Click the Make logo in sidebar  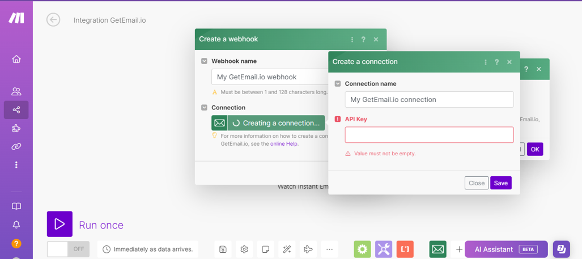click(16, 18)
